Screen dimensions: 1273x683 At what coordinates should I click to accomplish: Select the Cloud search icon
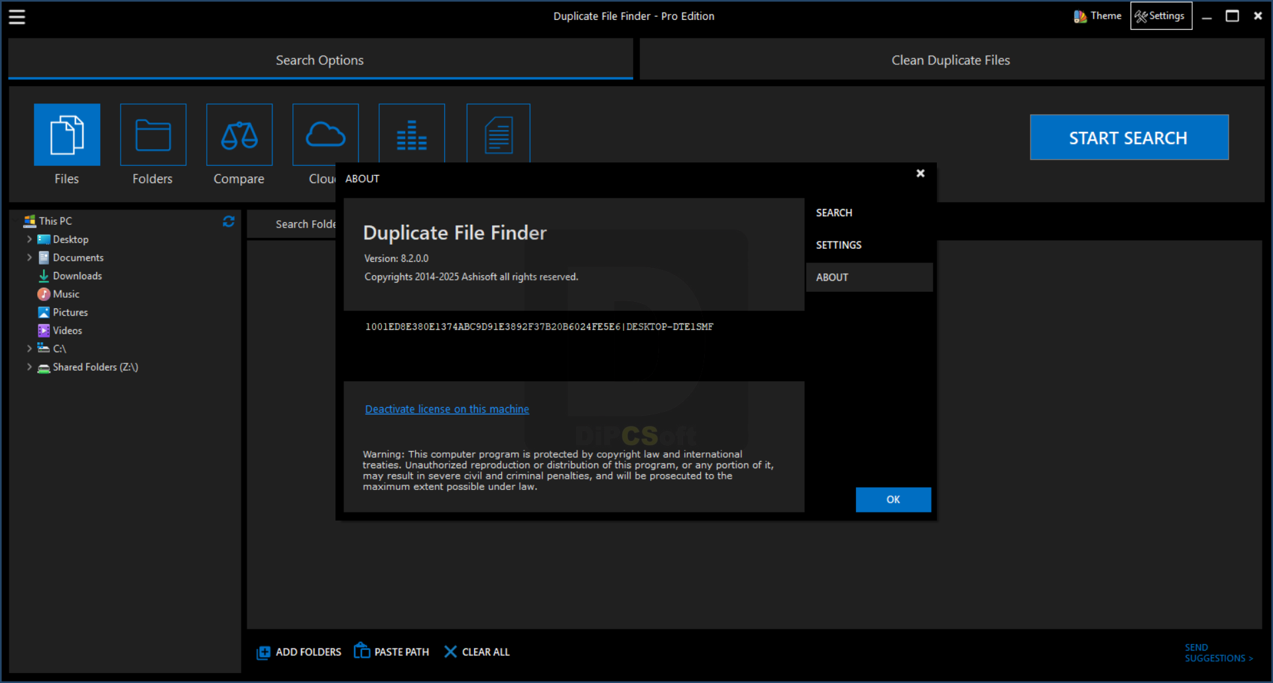(326, 134)
